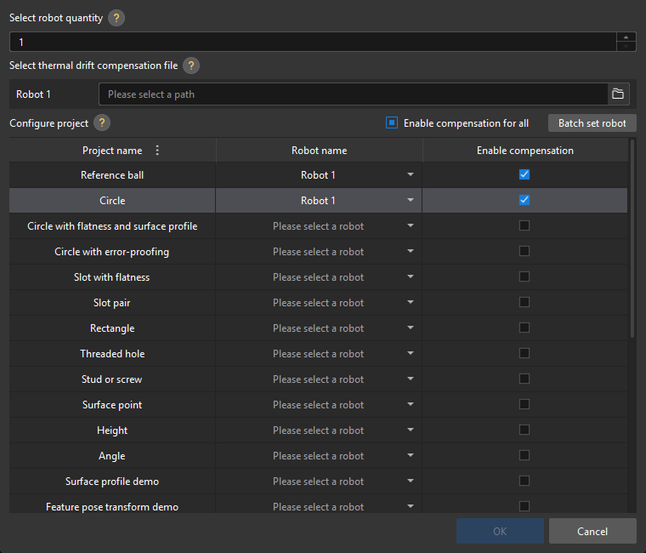Enable compensation for Stud or screw

(524, 379)
